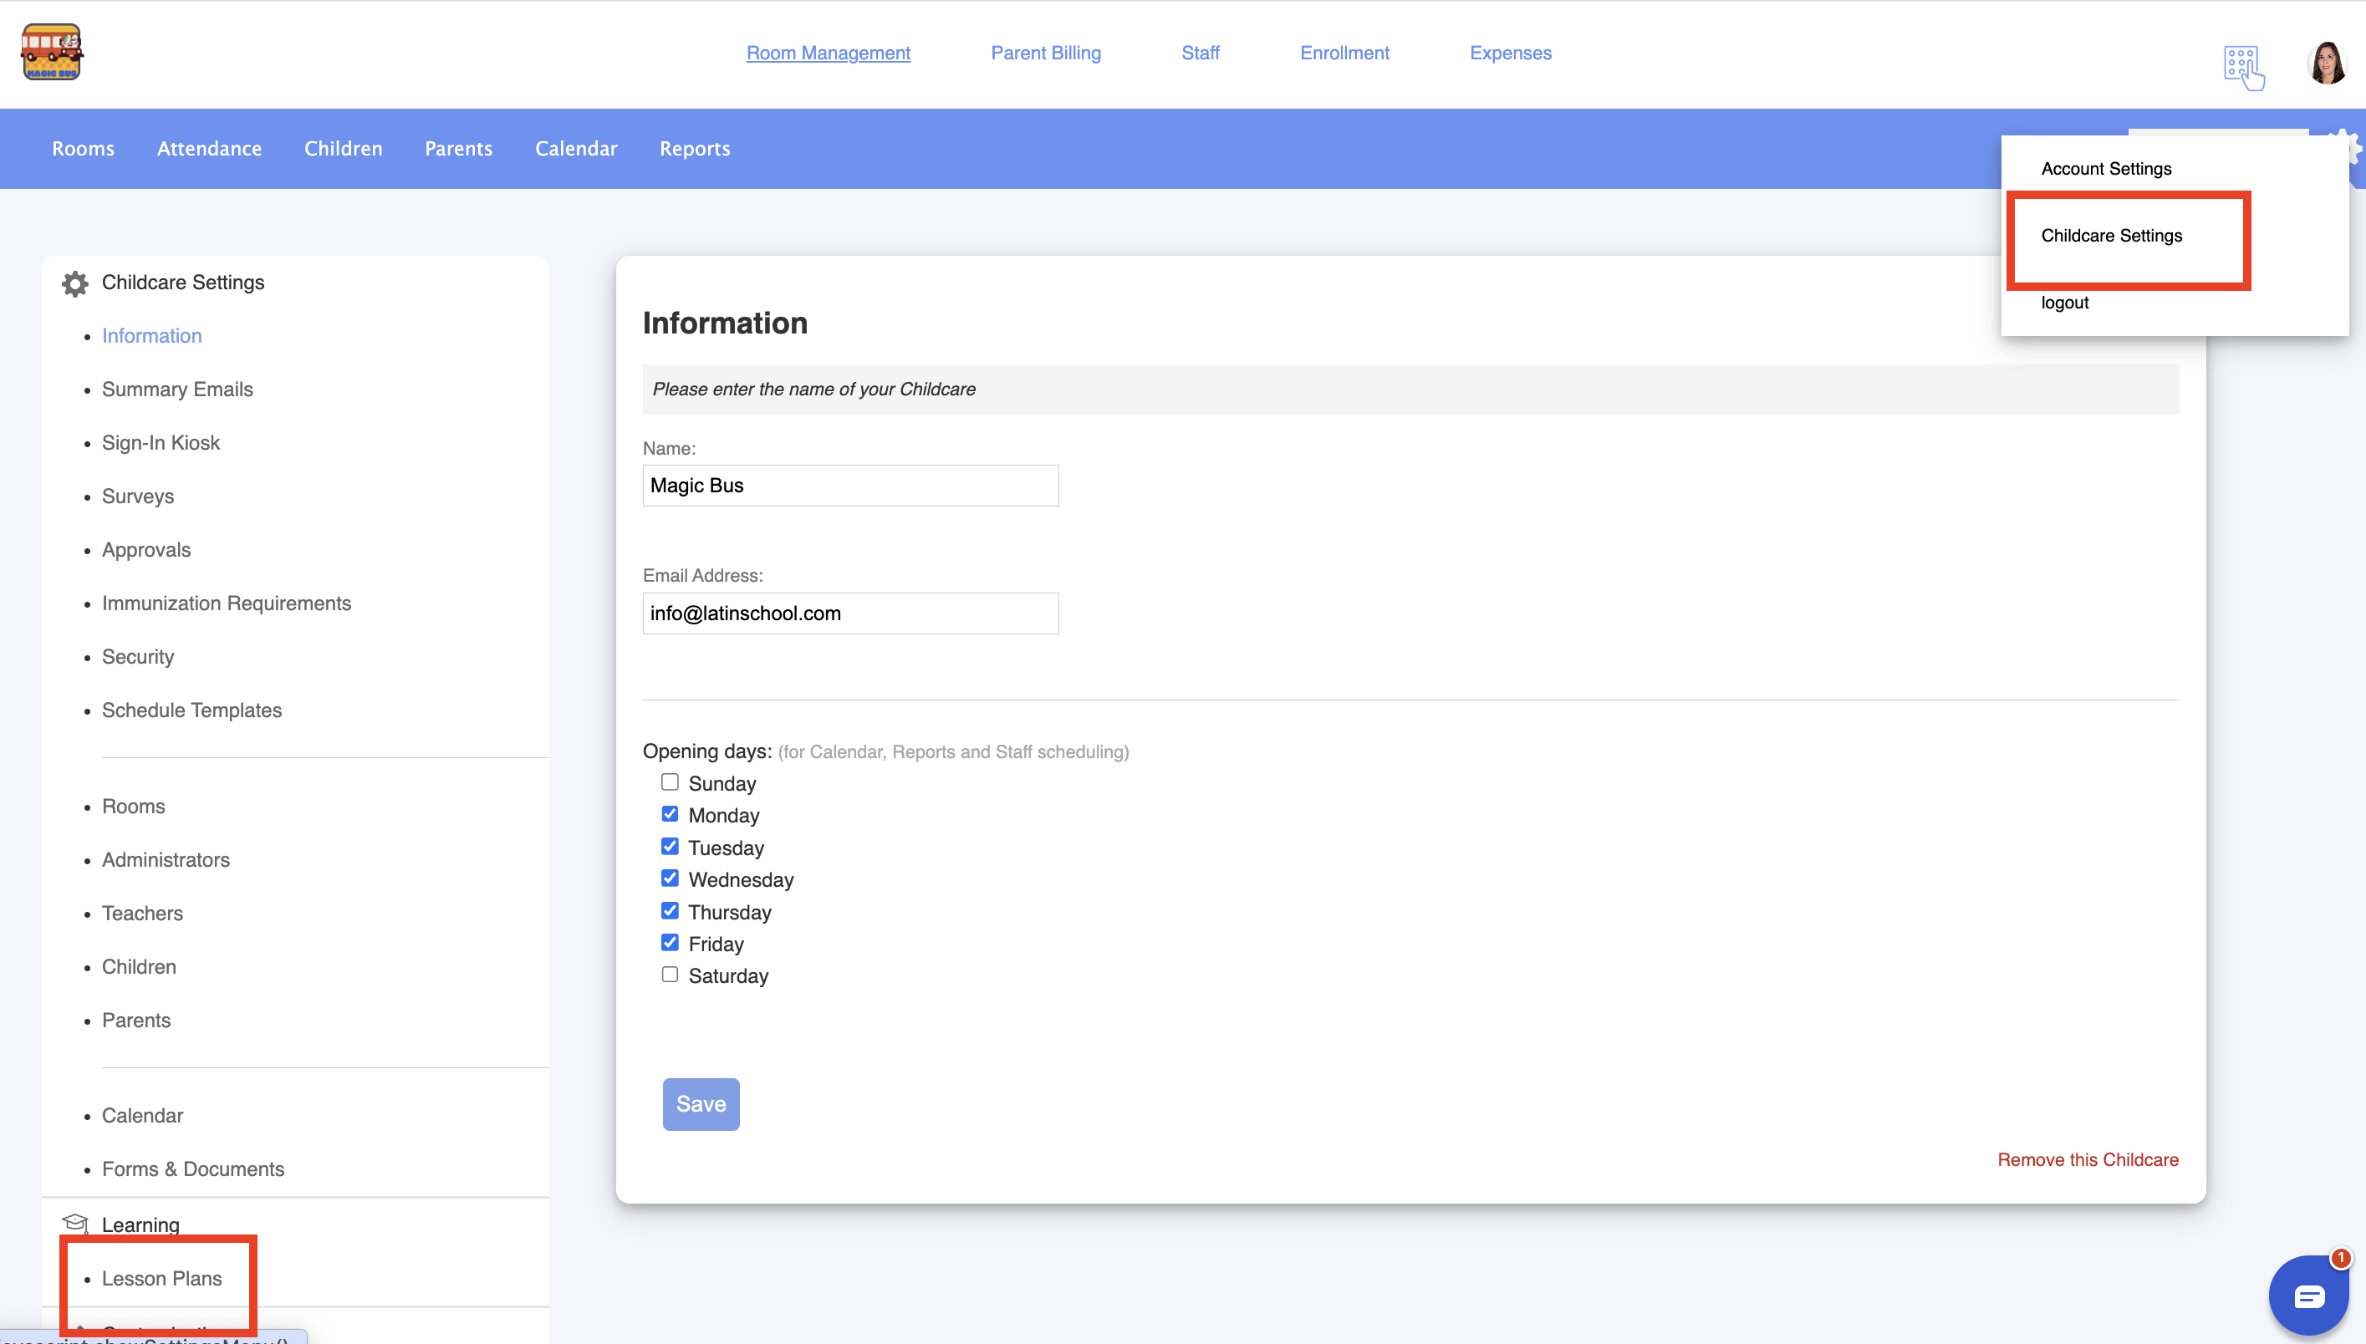Uncheck the Monday opening day

[x=670, y=814]
